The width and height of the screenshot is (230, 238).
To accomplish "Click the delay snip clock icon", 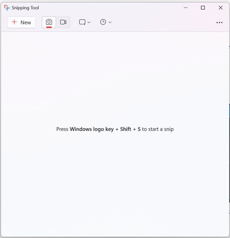I will click(103, 22).
